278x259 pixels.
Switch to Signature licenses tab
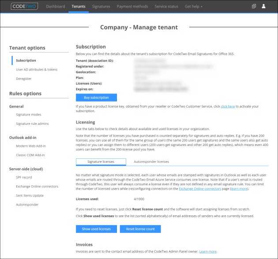[101, 161]
